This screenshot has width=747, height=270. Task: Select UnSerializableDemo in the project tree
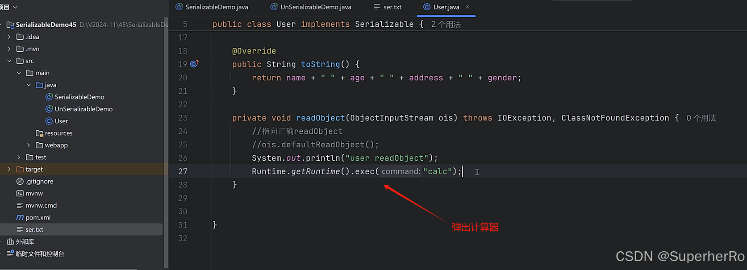click(x=83, y=109)
